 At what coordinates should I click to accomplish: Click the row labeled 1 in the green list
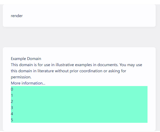[x=79, y=95]
